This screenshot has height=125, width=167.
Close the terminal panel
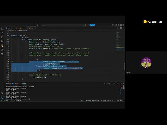[123, 84]
